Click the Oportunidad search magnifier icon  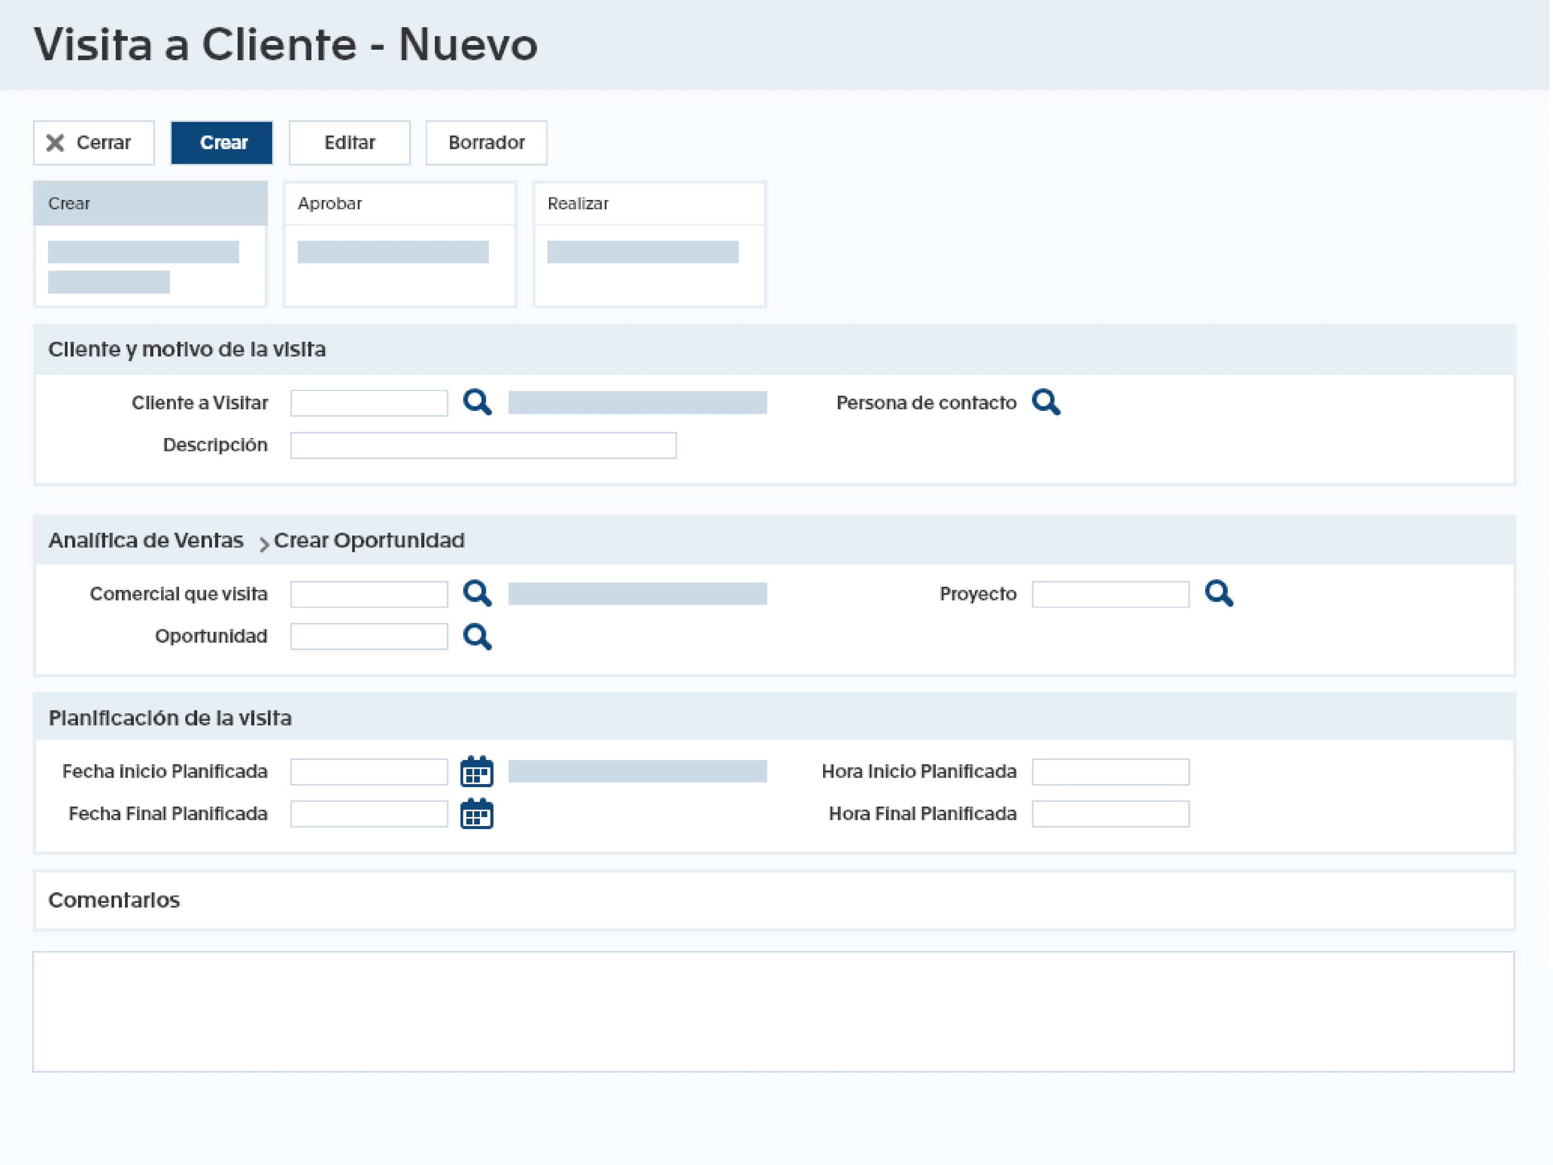[477, 636]
